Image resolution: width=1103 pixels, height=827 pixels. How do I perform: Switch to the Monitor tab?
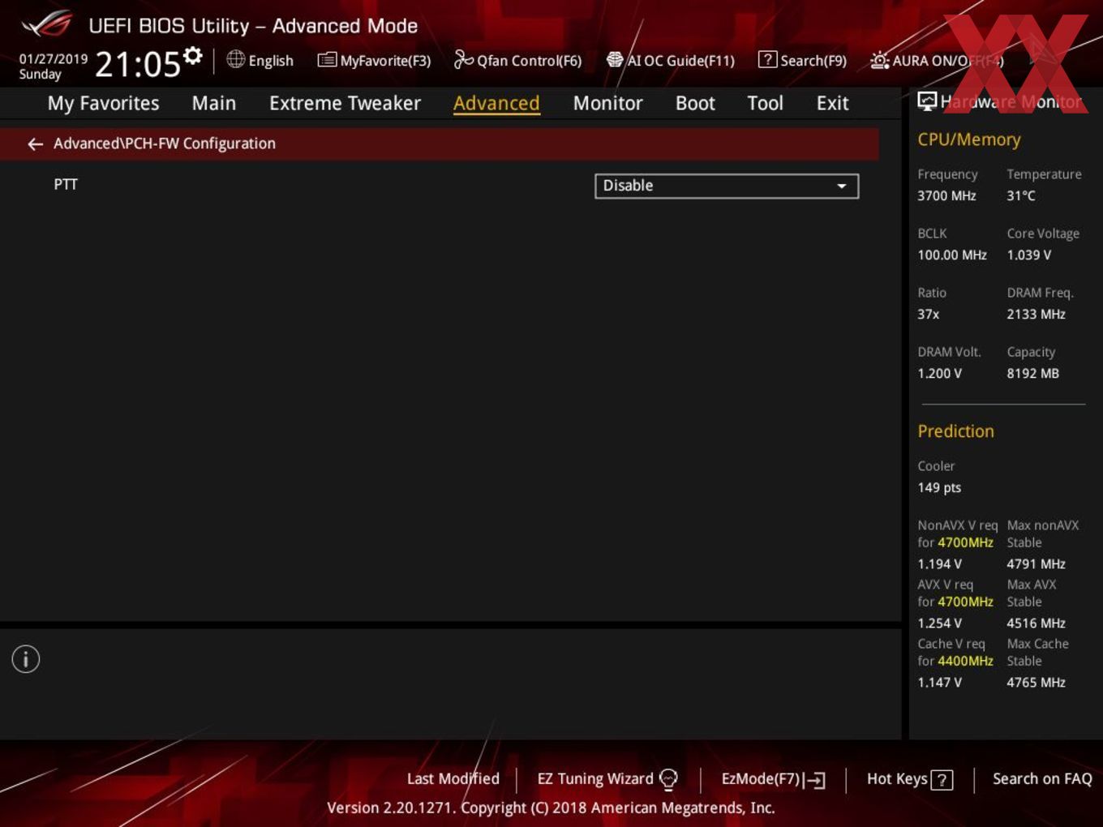(x=607, y=103)
